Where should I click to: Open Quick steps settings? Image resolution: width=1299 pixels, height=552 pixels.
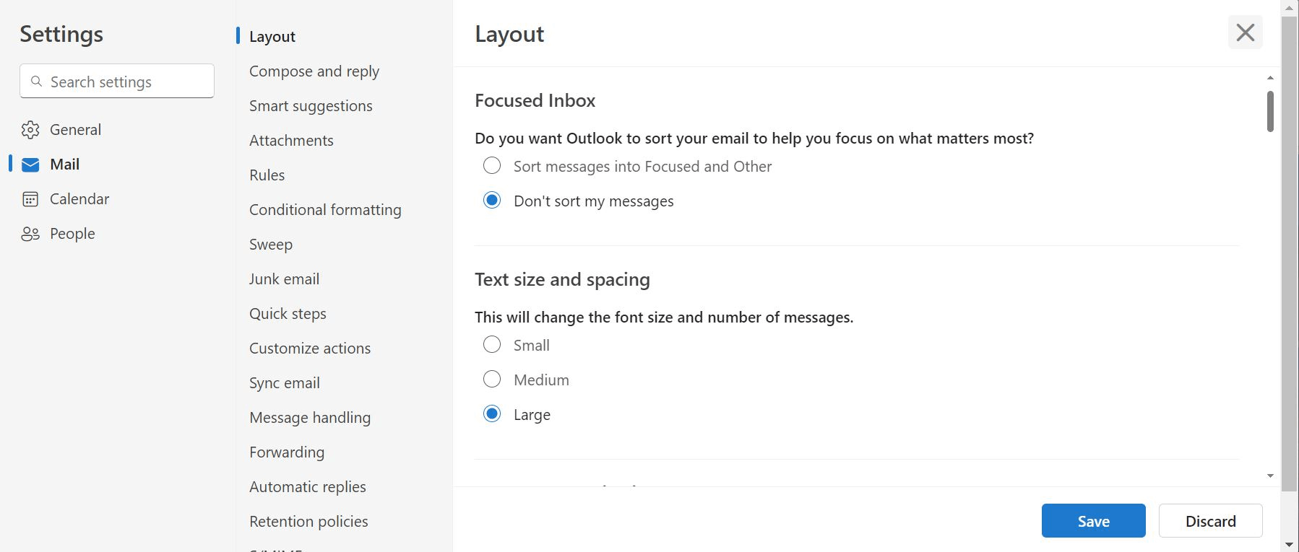(288, 313)
